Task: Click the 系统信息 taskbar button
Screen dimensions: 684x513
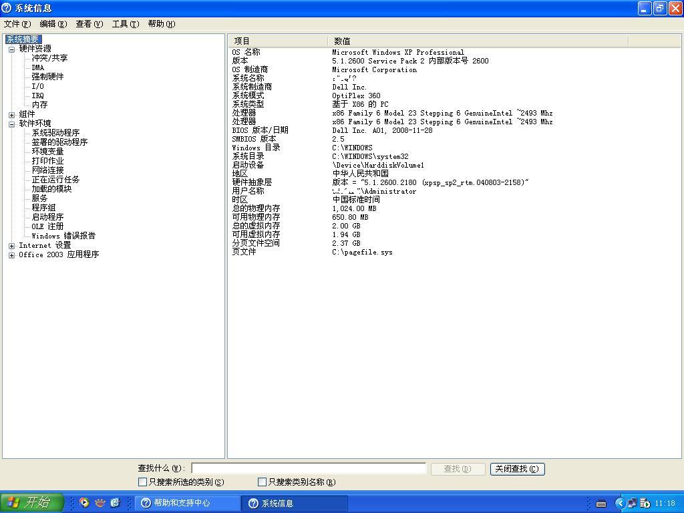Action: [x=295, y=503]
